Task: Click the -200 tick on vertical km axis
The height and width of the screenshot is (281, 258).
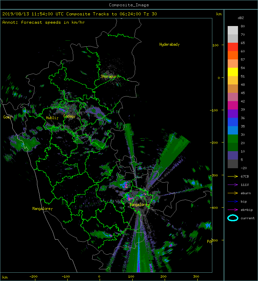Action: click(x=214, y=143)
